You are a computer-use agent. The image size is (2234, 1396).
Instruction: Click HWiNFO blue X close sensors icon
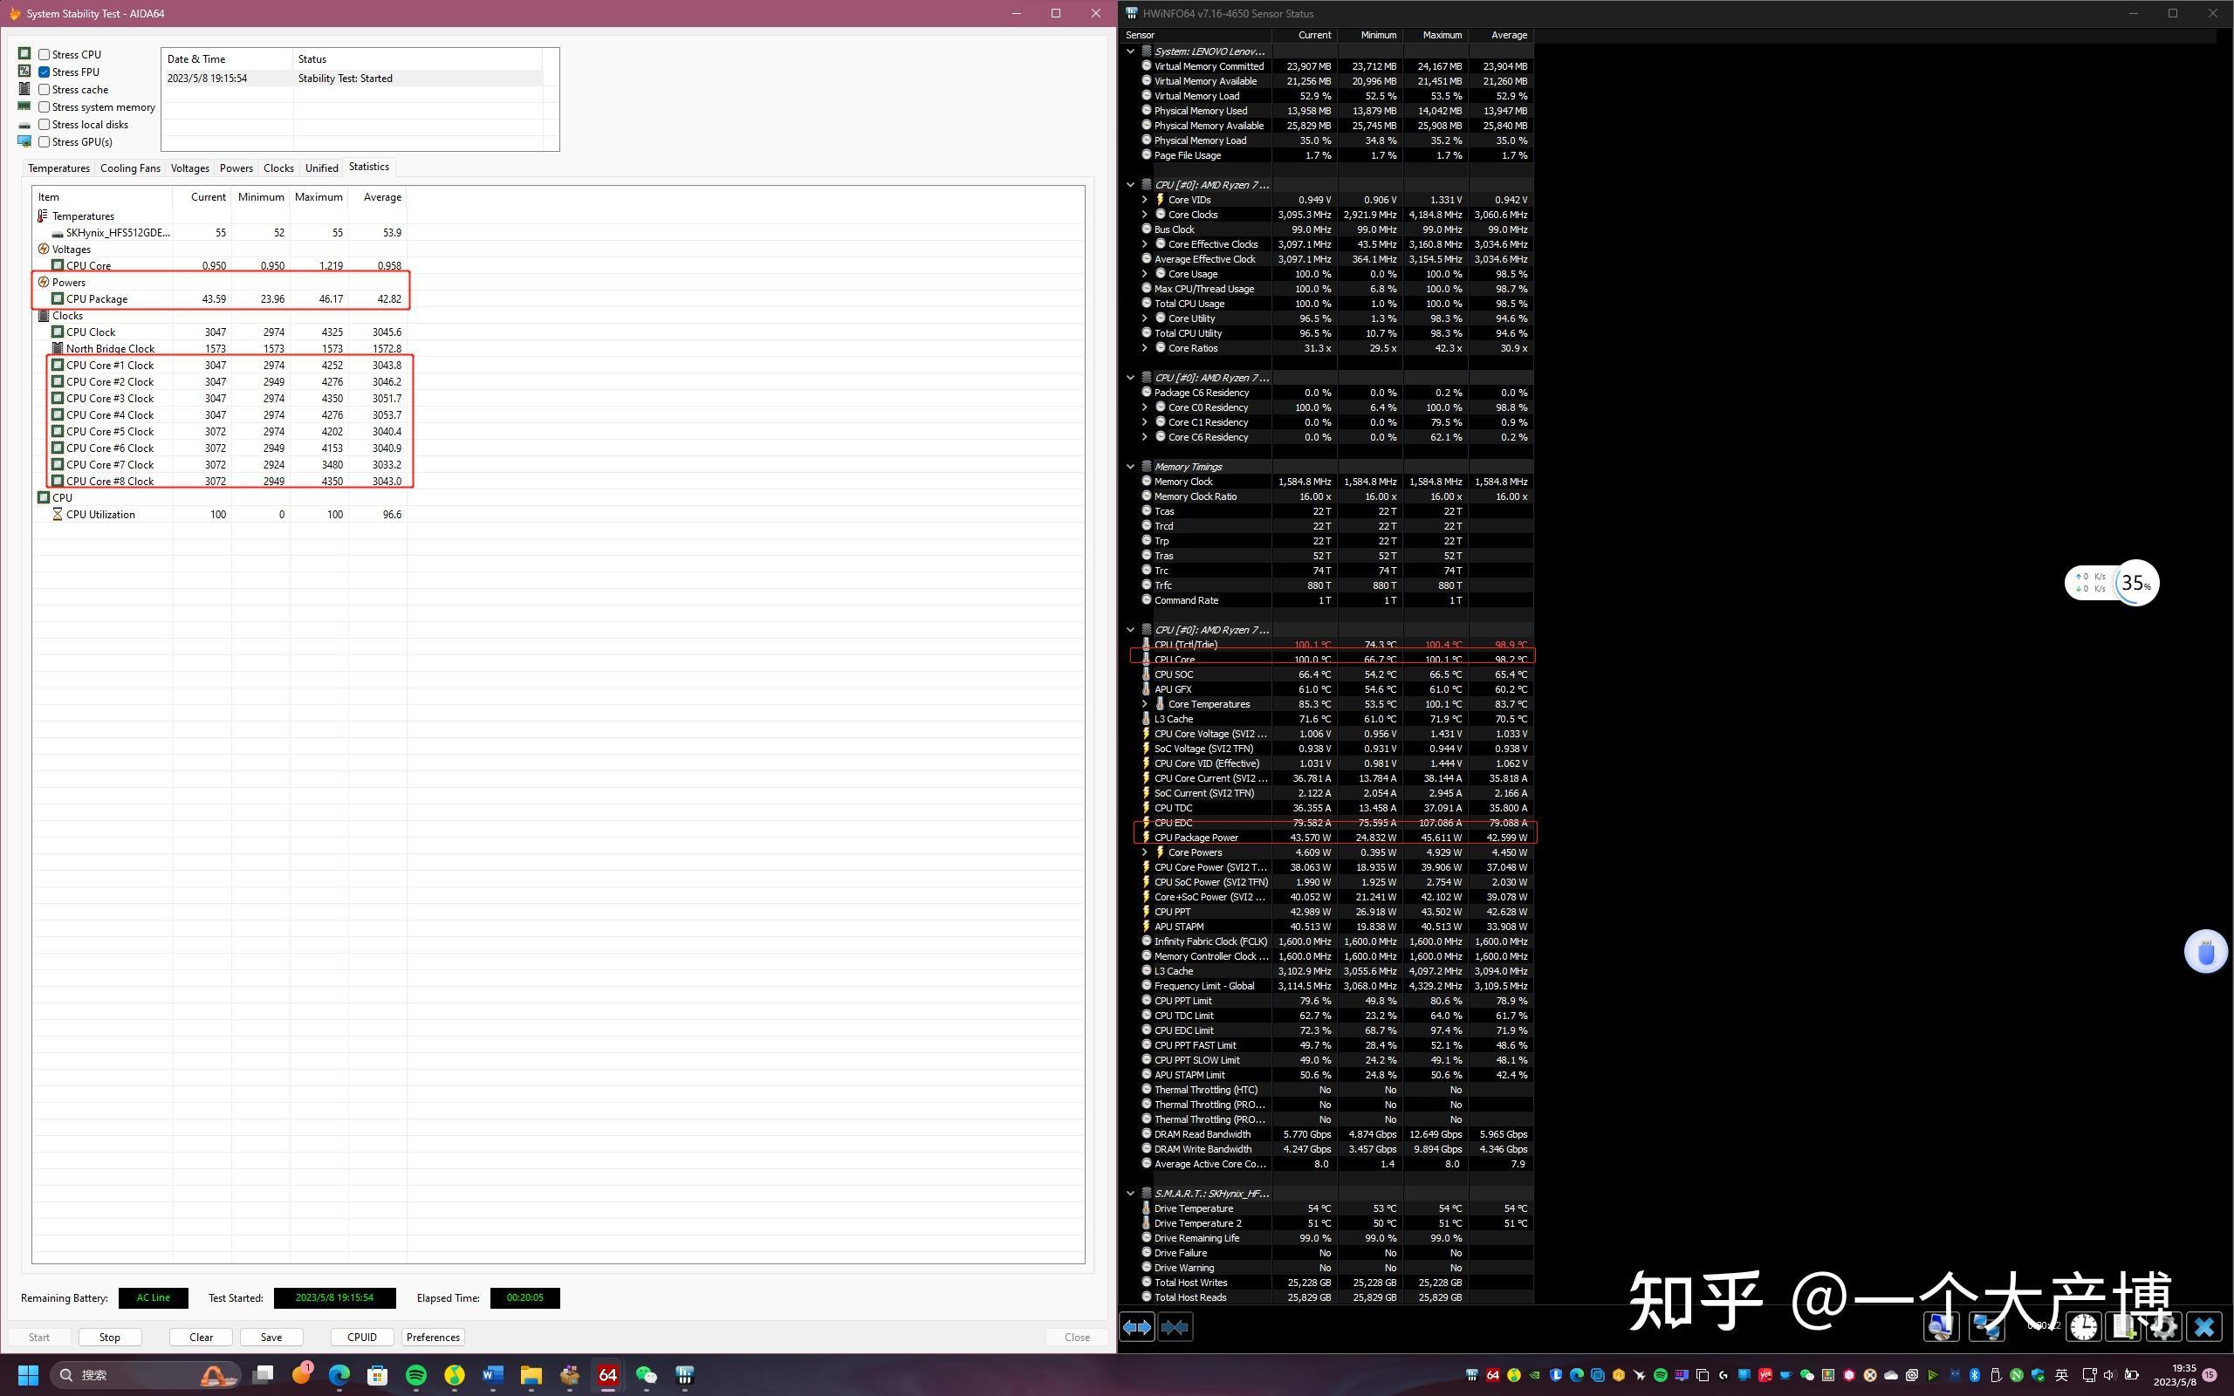point(2203,1327)
